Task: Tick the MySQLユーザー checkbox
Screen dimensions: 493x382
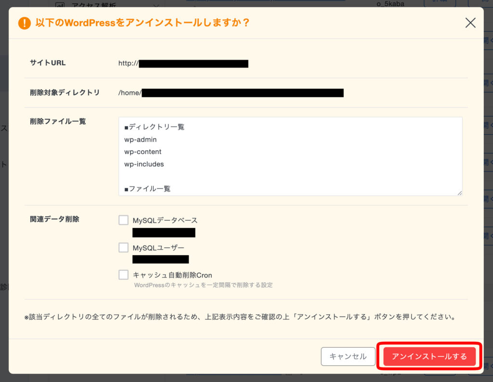Action: 123,248
